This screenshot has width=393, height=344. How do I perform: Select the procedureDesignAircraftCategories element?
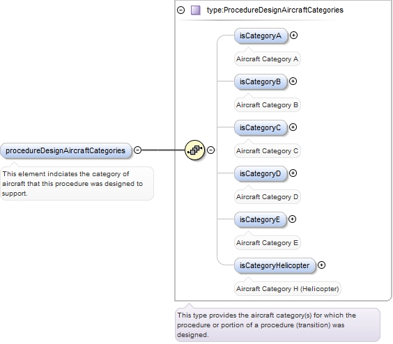(x=65, y=150)
